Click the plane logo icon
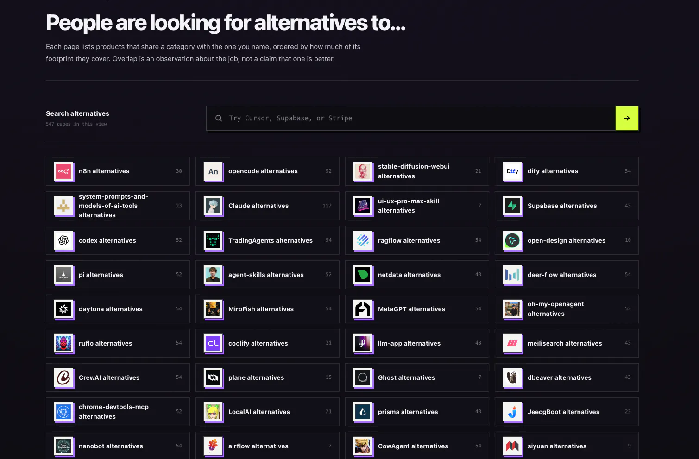The height and width of the screenshot is (459, 699). pos(213,377)
